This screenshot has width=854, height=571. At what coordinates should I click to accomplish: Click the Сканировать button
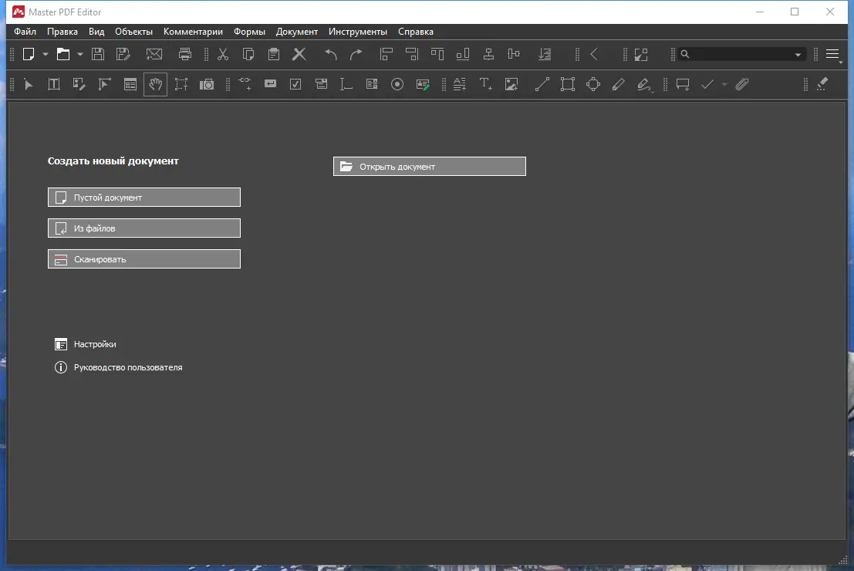(x=143, y=258)
